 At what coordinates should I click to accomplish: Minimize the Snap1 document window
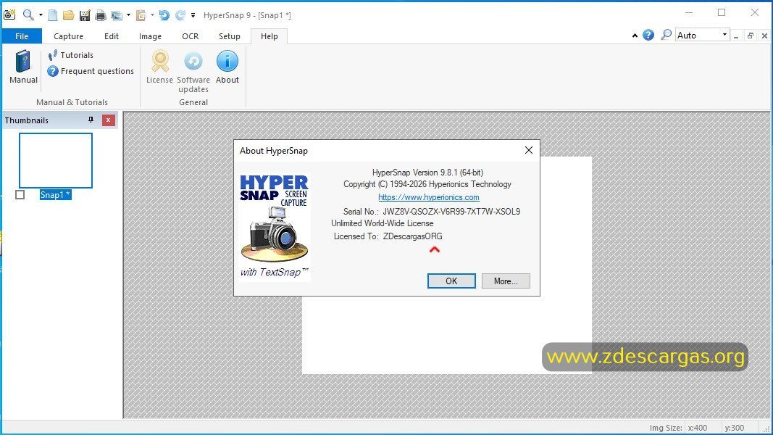(x=736, y=36)
